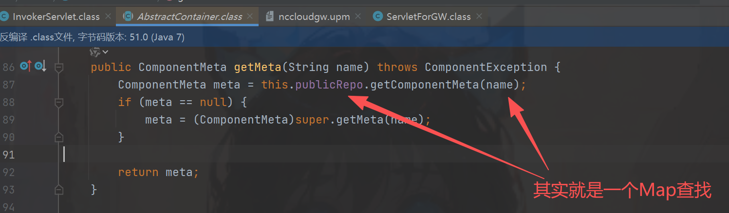729x213 pixels.
Task: Click the publicRepo field reference
Action: [x=329, y=85]
